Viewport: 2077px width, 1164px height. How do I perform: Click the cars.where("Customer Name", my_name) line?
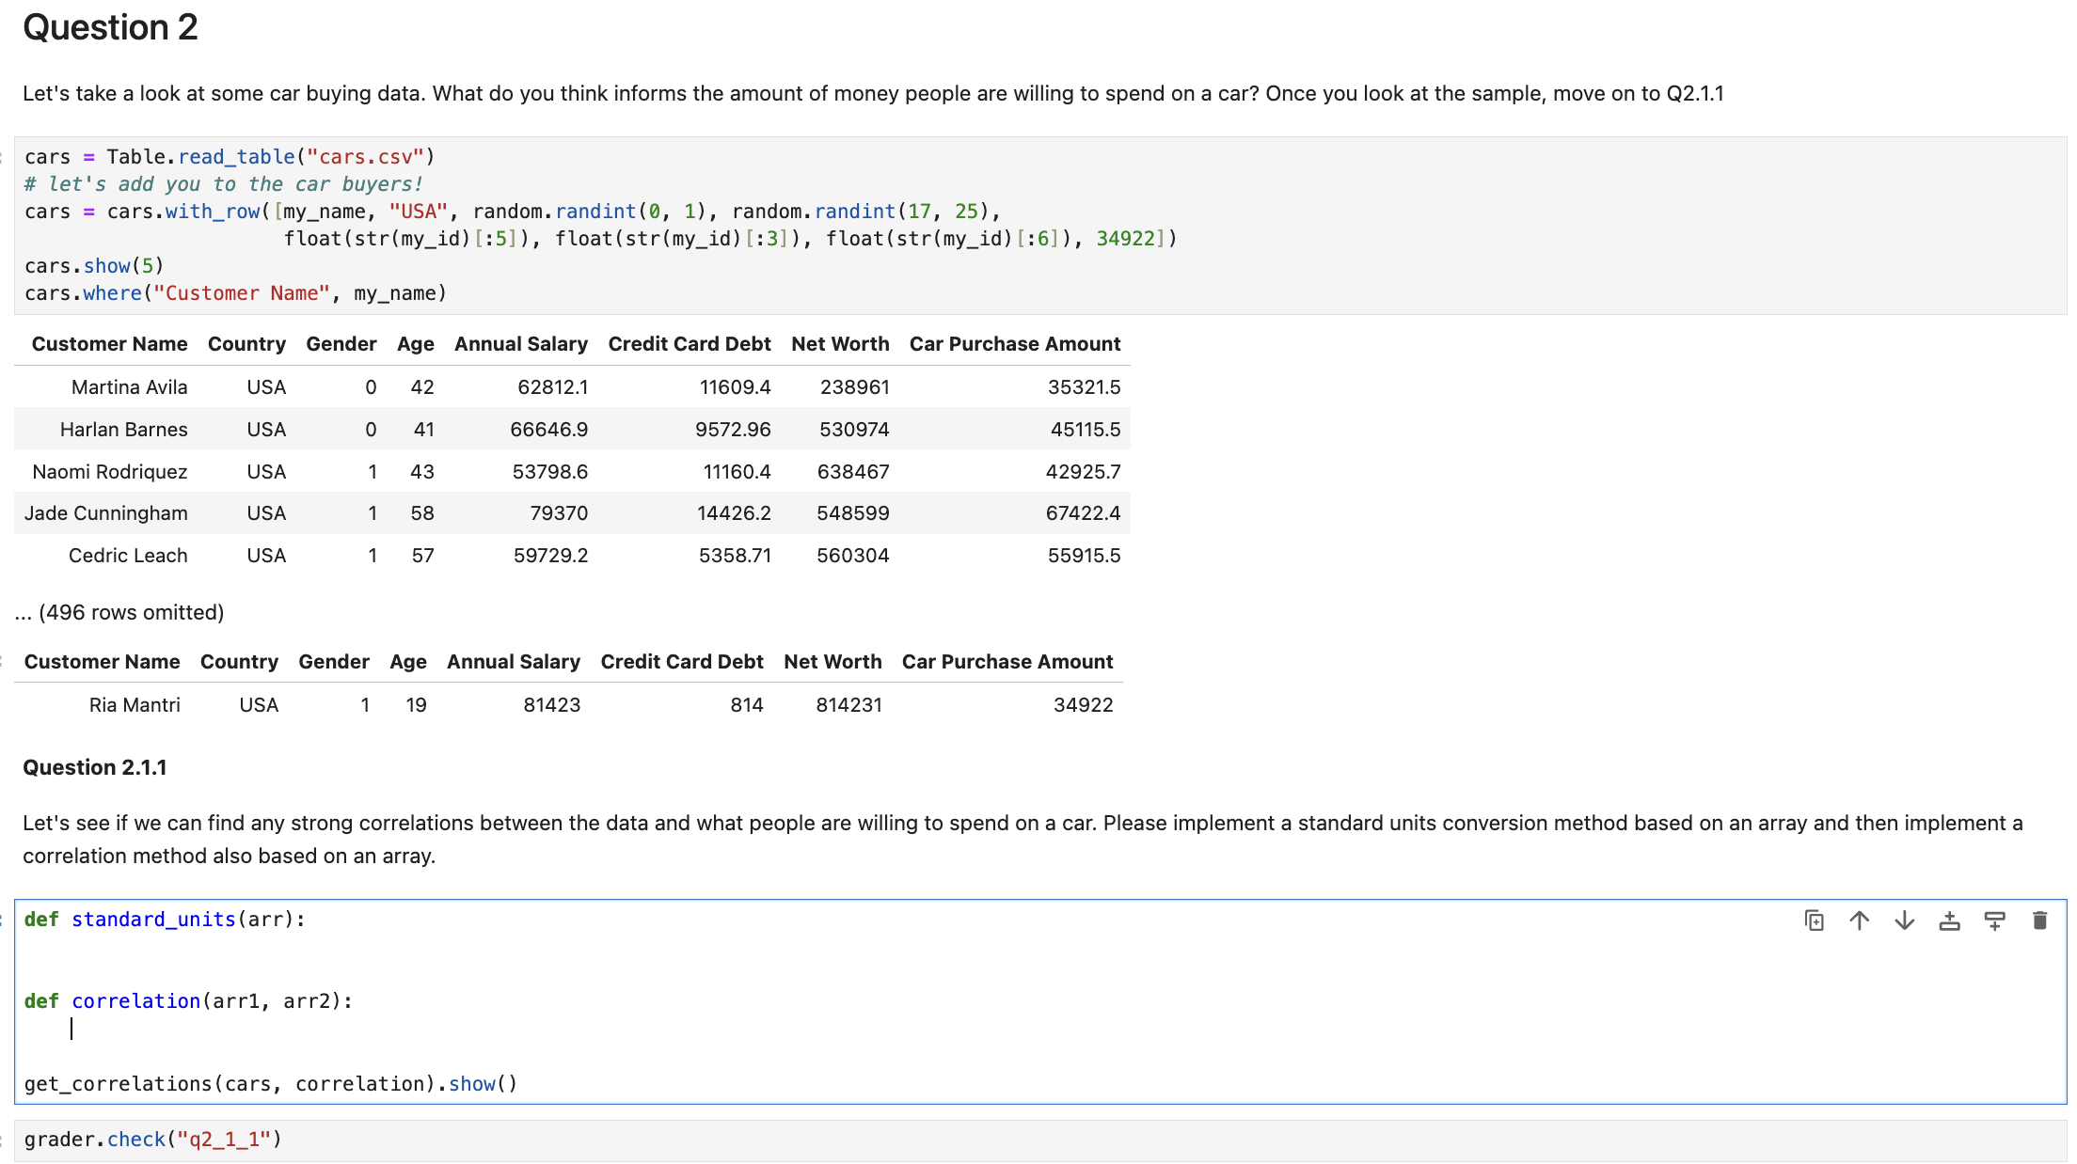235,293
